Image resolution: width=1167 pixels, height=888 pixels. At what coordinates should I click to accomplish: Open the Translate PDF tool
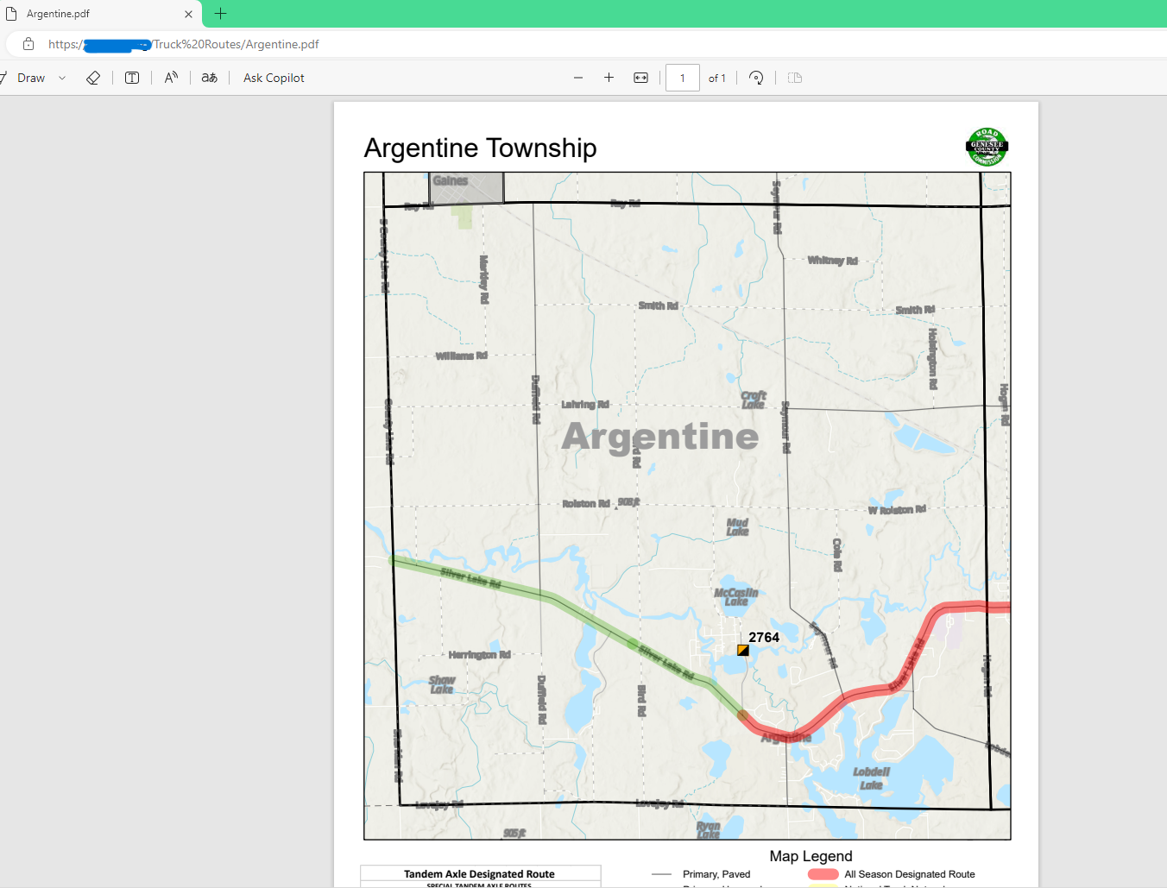[208, 78]
